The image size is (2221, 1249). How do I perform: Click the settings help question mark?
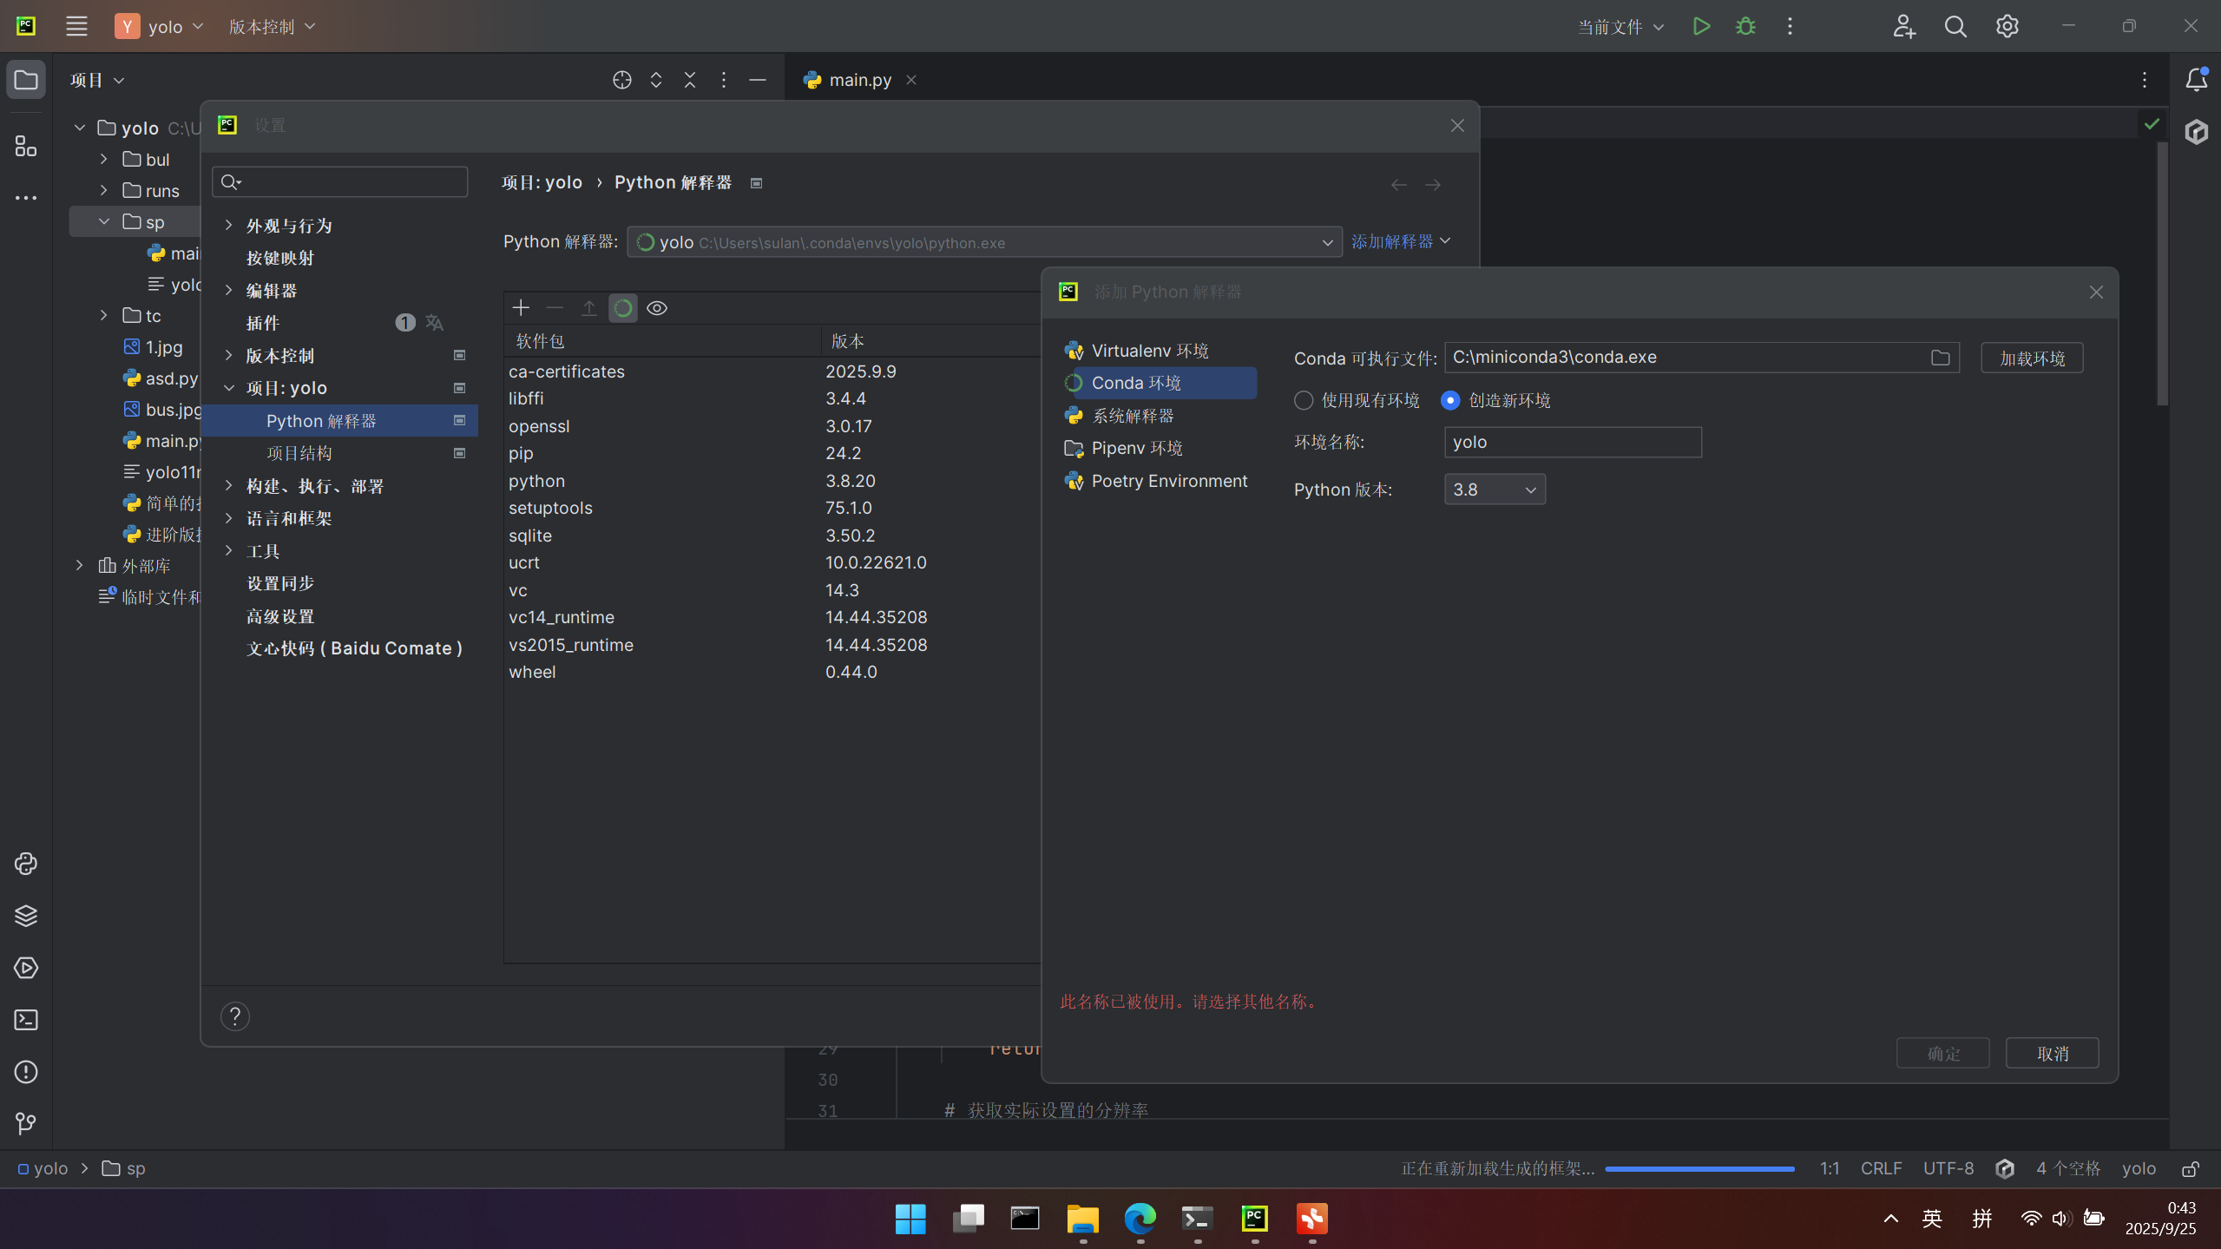(235, 1016)
